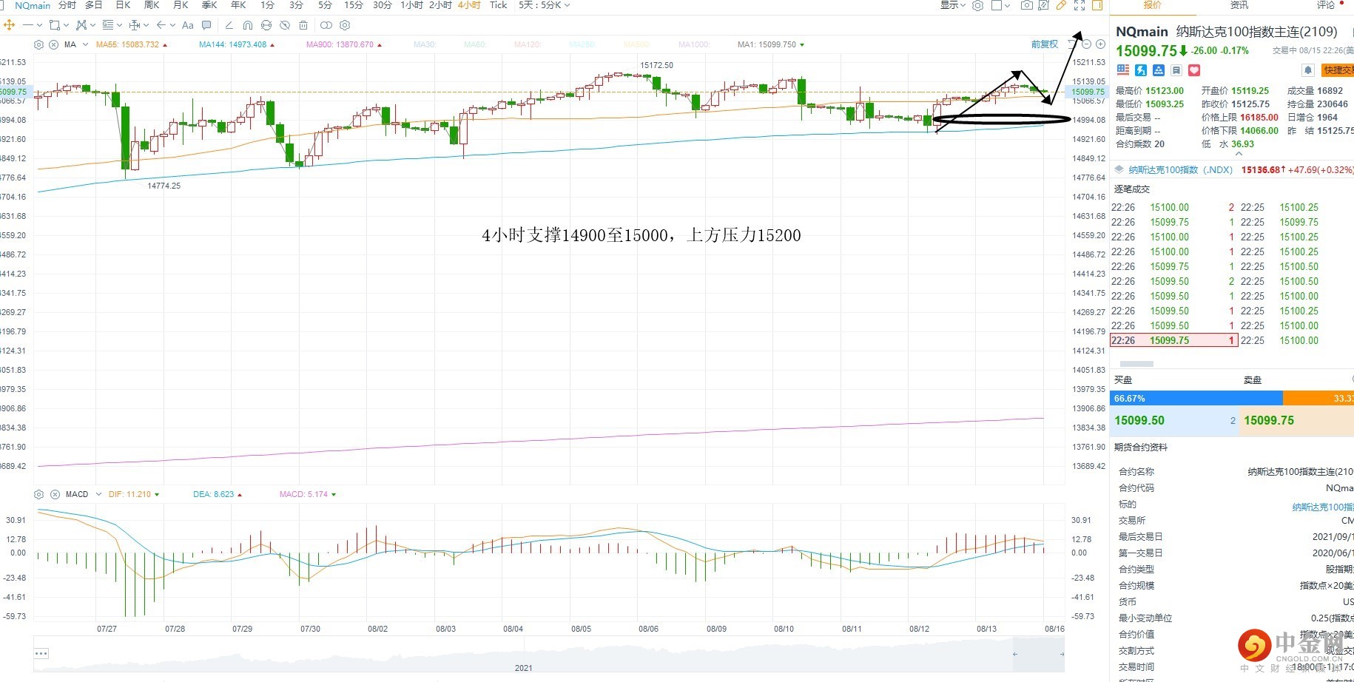Screen dimensions: 1354x682
Task: Click the three-dot navigator button
Action: click(x=41, y=653)
